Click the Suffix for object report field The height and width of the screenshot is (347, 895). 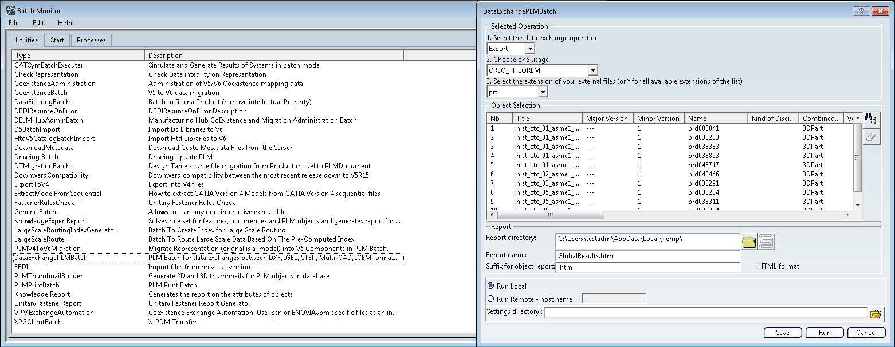(647, 267)
